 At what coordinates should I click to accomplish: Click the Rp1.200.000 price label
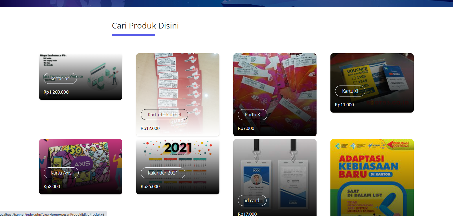56,92
